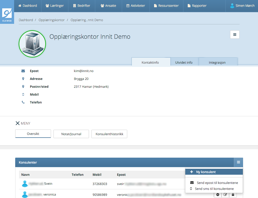Select the Oversikt button

coord(33,134)
